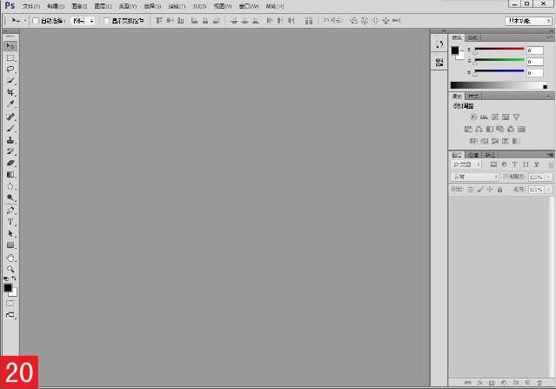Toggle Quick Mask mode
This screenshot has height=389, width=556.
tap(10, 304)
